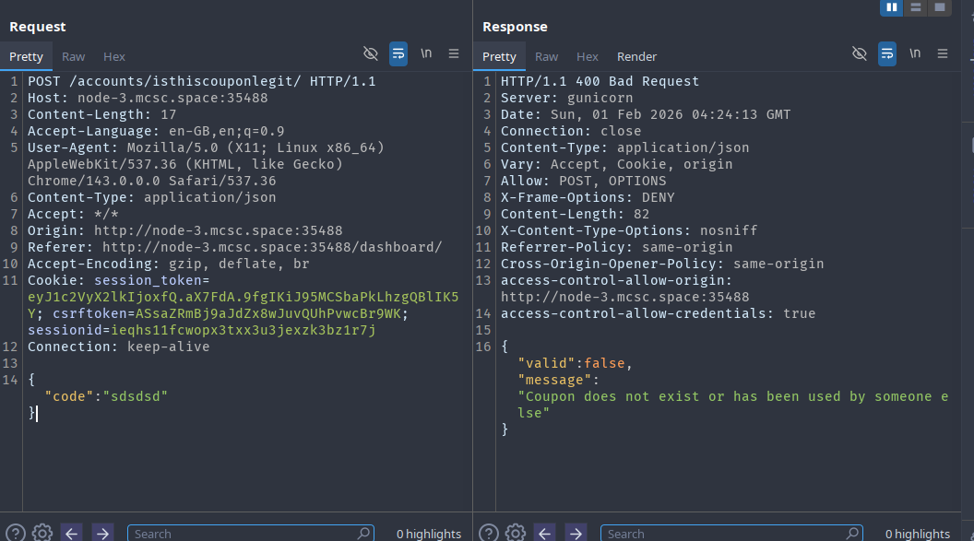
Task: Toggle hidden characters eye icon in Request
Action: click(x=370, y=53)
